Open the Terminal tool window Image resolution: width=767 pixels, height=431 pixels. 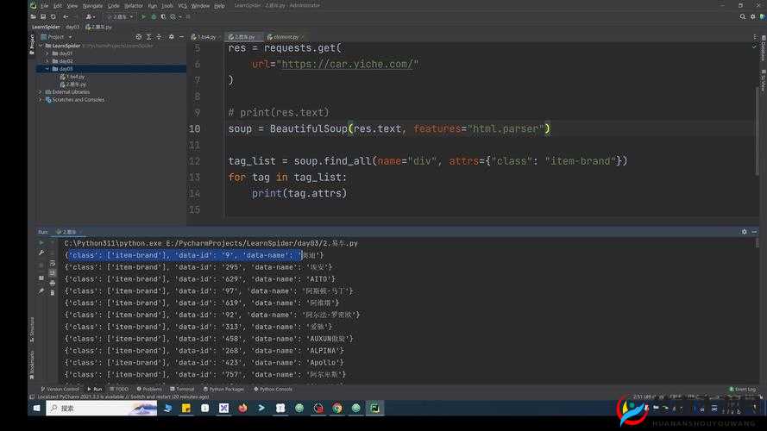tap(182, 390)
